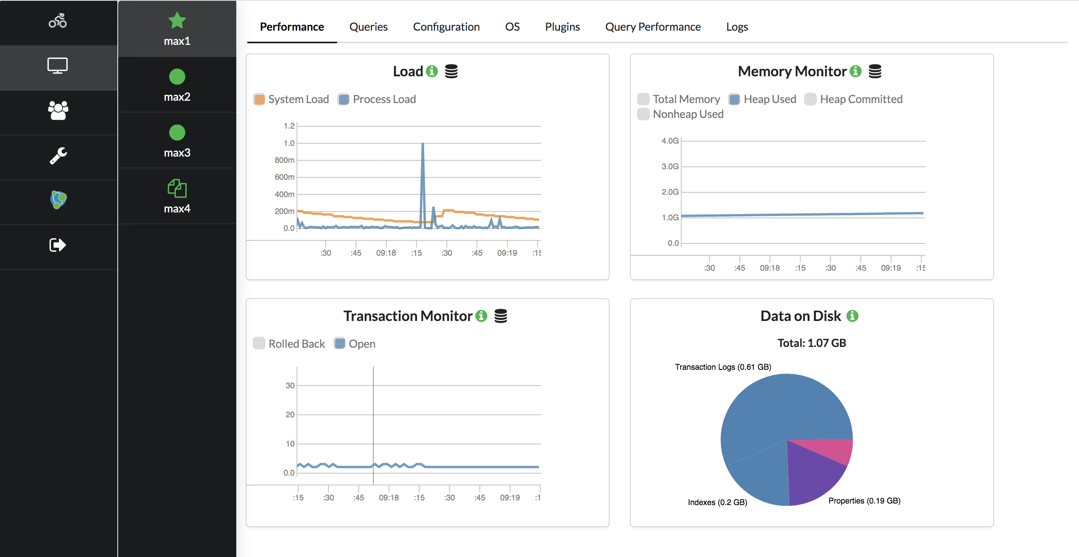This screenshot has width=1079, height=557.
Task: Open the globe graph browser icon
Action: pyautogui.click(x=58, y=199)
